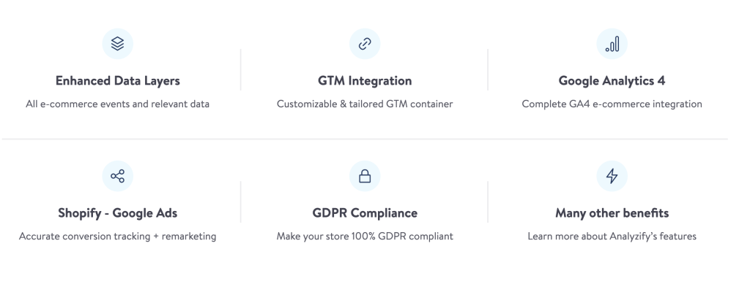This screenshot has width=750, height=284.
Task: Open the Enhanced Data Layers heading
Action: (x=118, y=81)
